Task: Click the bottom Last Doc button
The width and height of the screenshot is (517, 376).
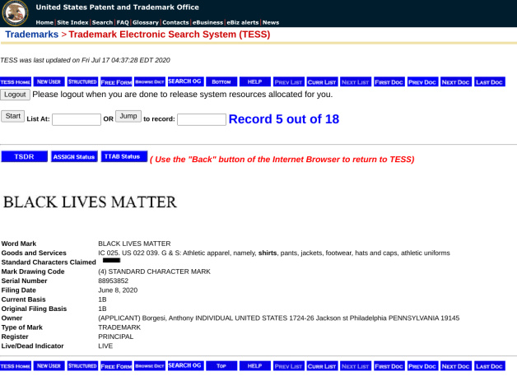Action: pyautogui.click(x=490, y=366)
